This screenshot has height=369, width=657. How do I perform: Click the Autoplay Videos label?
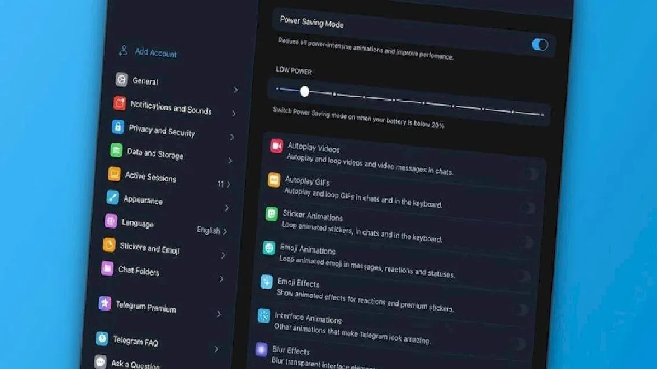point(313,148)
